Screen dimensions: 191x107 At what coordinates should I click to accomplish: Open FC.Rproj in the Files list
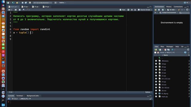pos(165,94)
